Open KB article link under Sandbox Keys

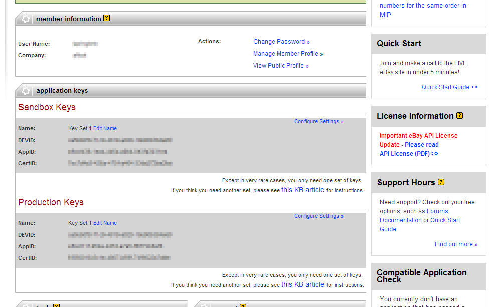pyautogui.click(x=303, y=190)
